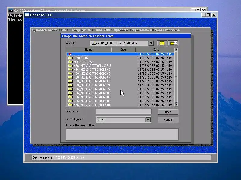The height and width of the screenshot is (180, 241).
Task: Click the X86_MICROSOFT.WINDOWS.GD folder icon
Action: pos(70,81)
